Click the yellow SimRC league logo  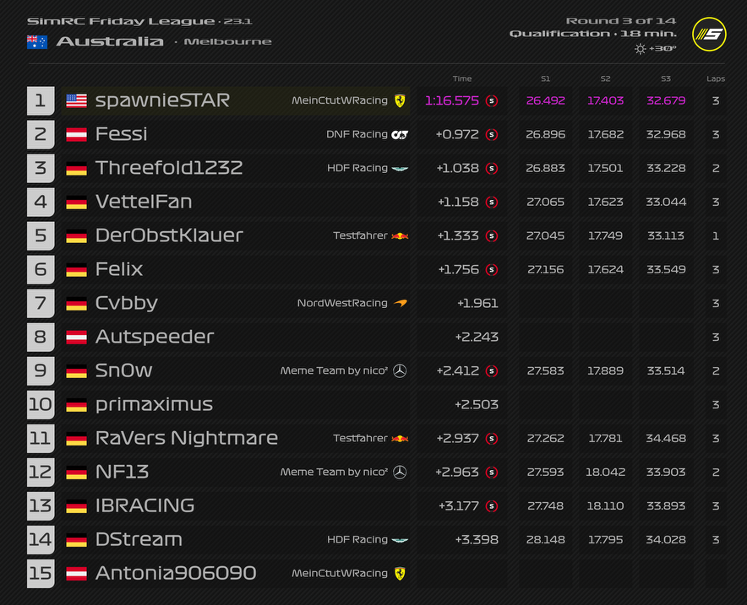pyautogui.click(x=709, y=35)
